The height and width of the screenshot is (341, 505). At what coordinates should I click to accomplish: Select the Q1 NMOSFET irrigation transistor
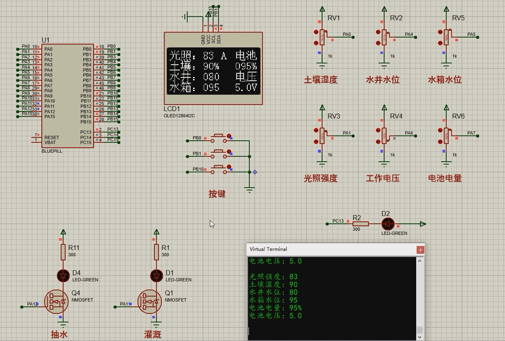(x=149, y=302)
